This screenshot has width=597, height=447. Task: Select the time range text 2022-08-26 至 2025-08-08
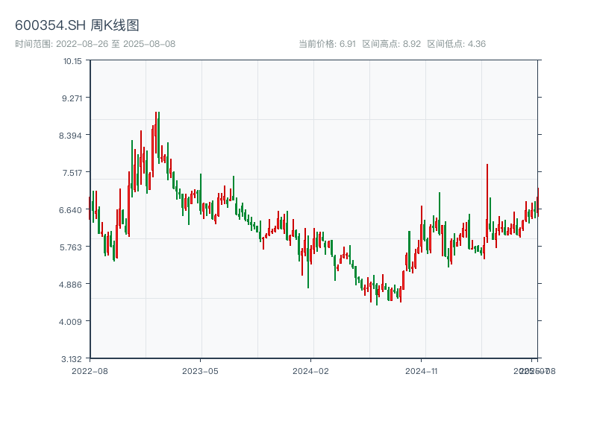tap(116, 44)
